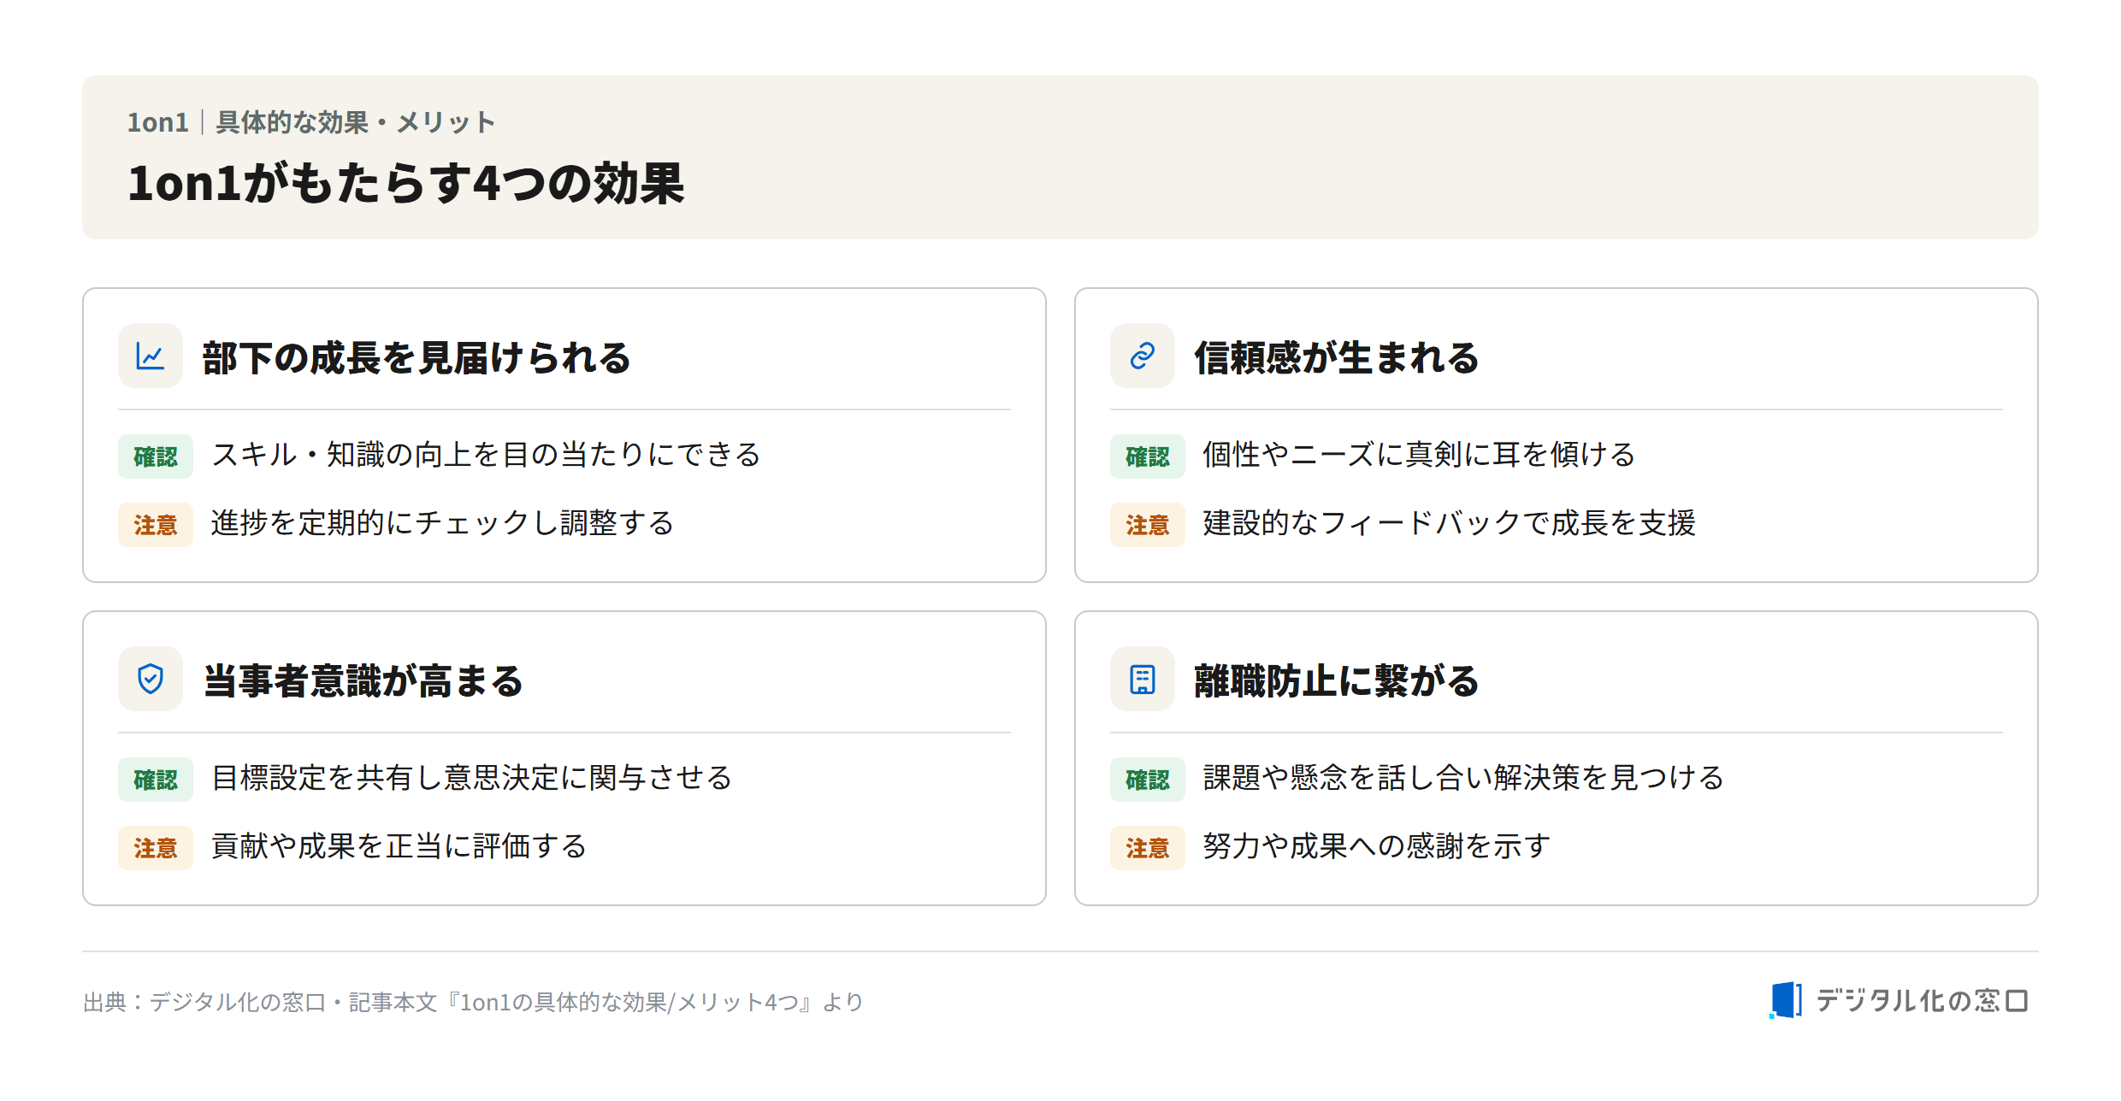Select the 信頼感が生まれる heading

coord(1337,357)
